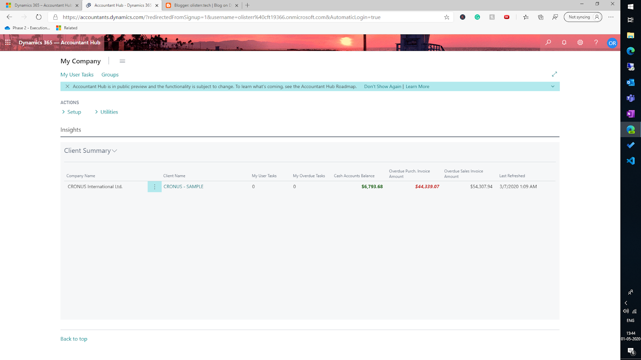The width and height of the screenshot is (641, 360).
Task: Expand the notification banner chevron
Action: 553,86
